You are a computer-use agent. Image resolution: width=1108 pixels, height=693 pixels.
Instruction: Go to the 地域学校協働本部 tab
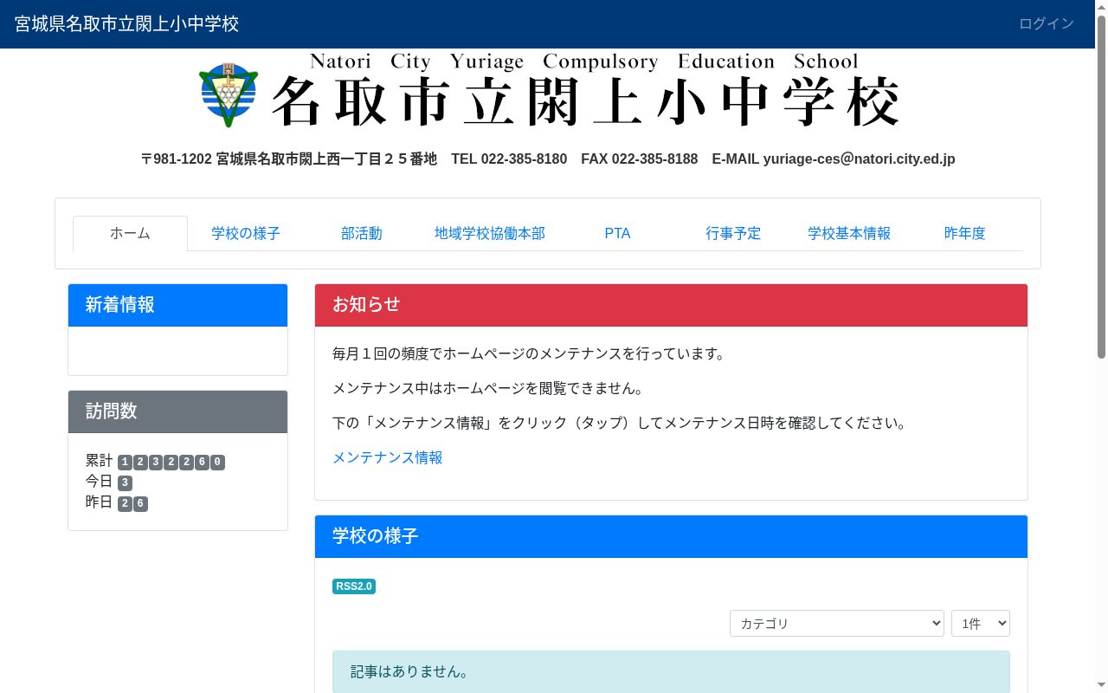click(490, 233)
